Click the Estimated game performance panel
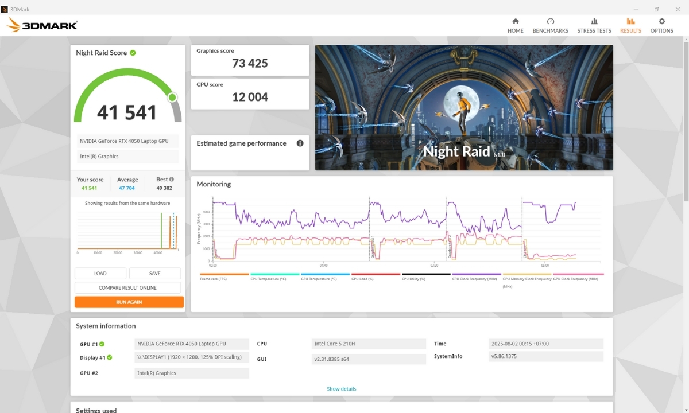689x413 pixels. 250,153
